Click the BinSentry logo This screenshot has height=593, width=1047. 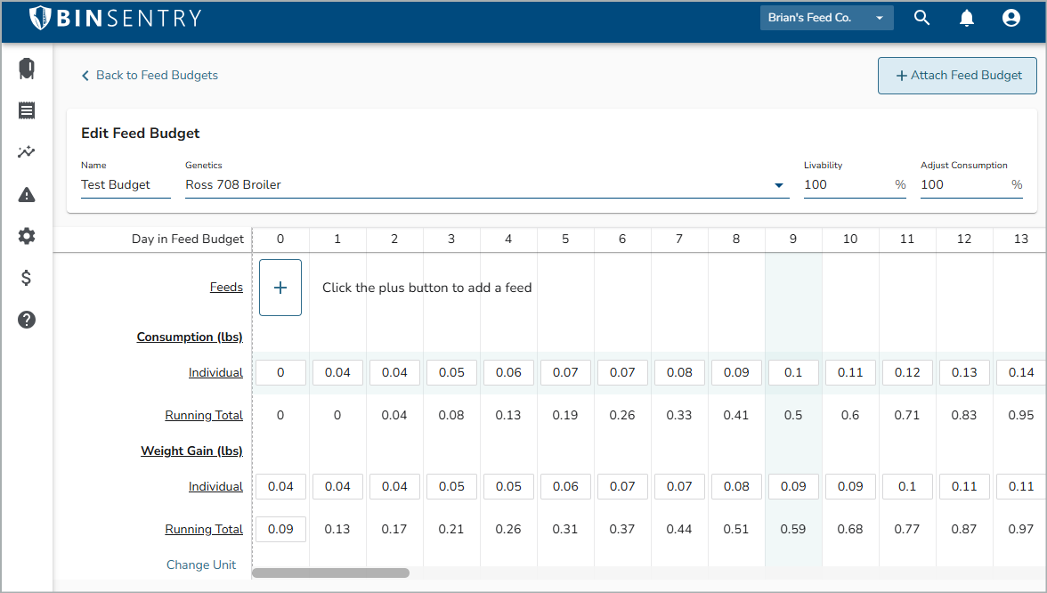click(116, 17)
